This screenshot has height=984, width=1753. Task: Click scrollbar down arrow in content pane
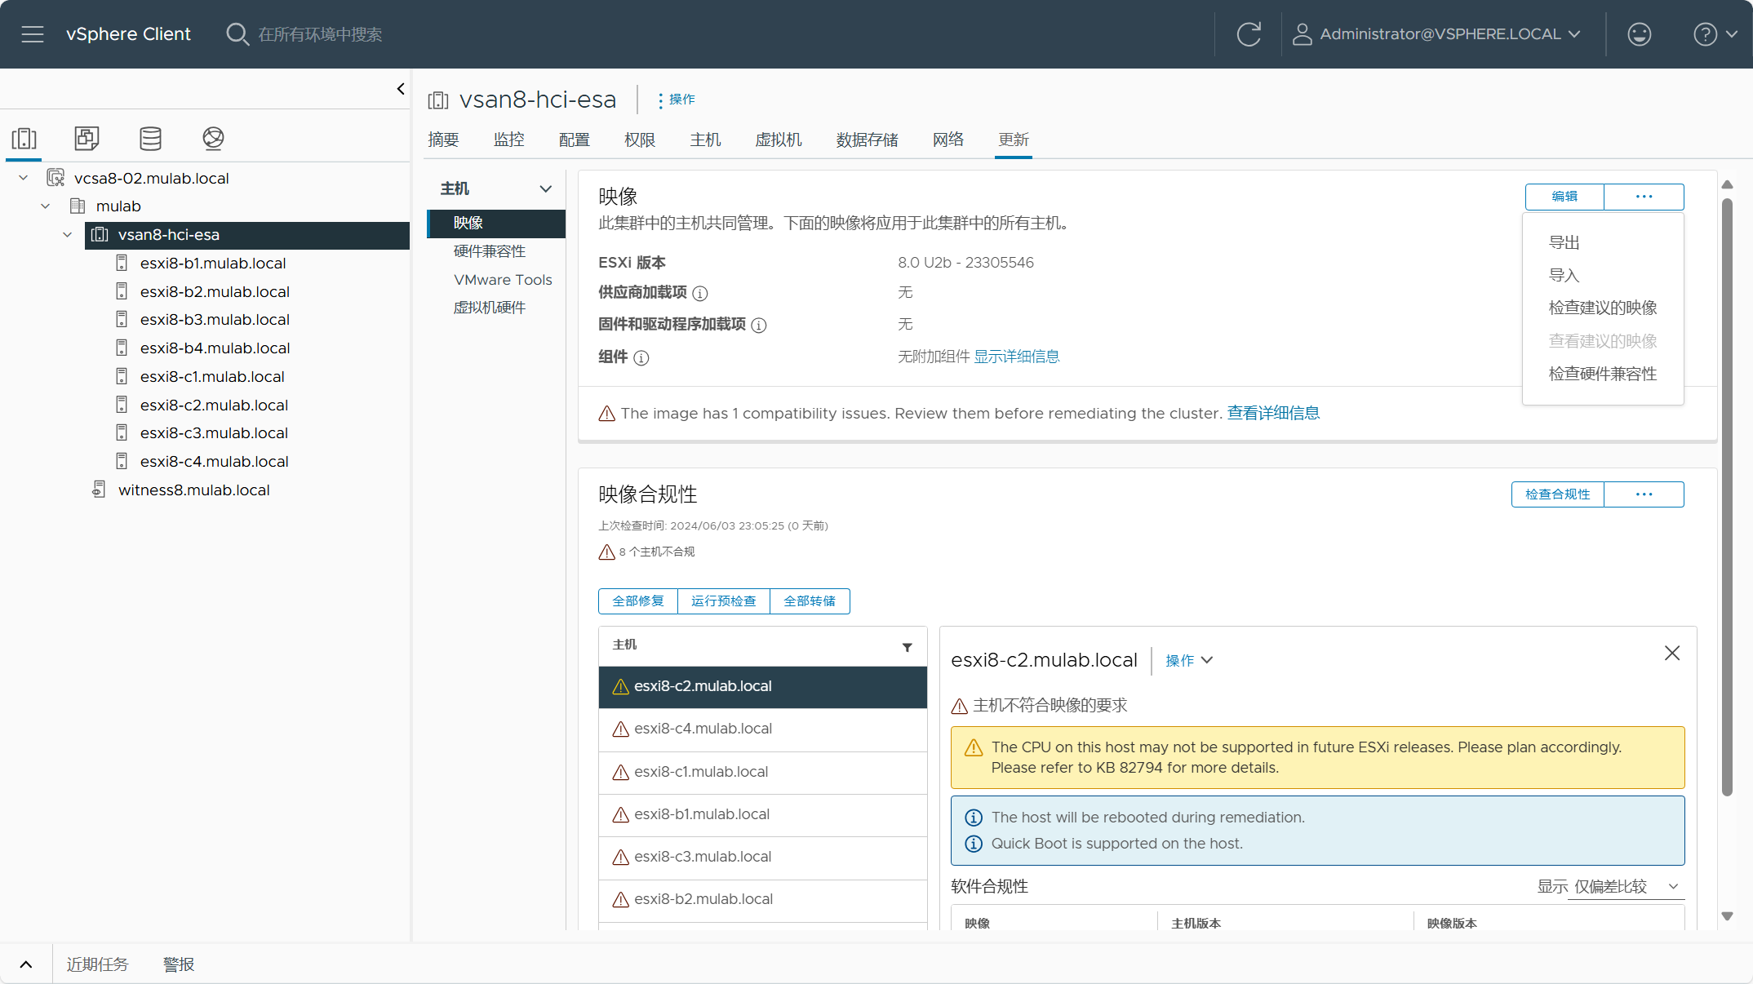click(x=1727, y=916)
